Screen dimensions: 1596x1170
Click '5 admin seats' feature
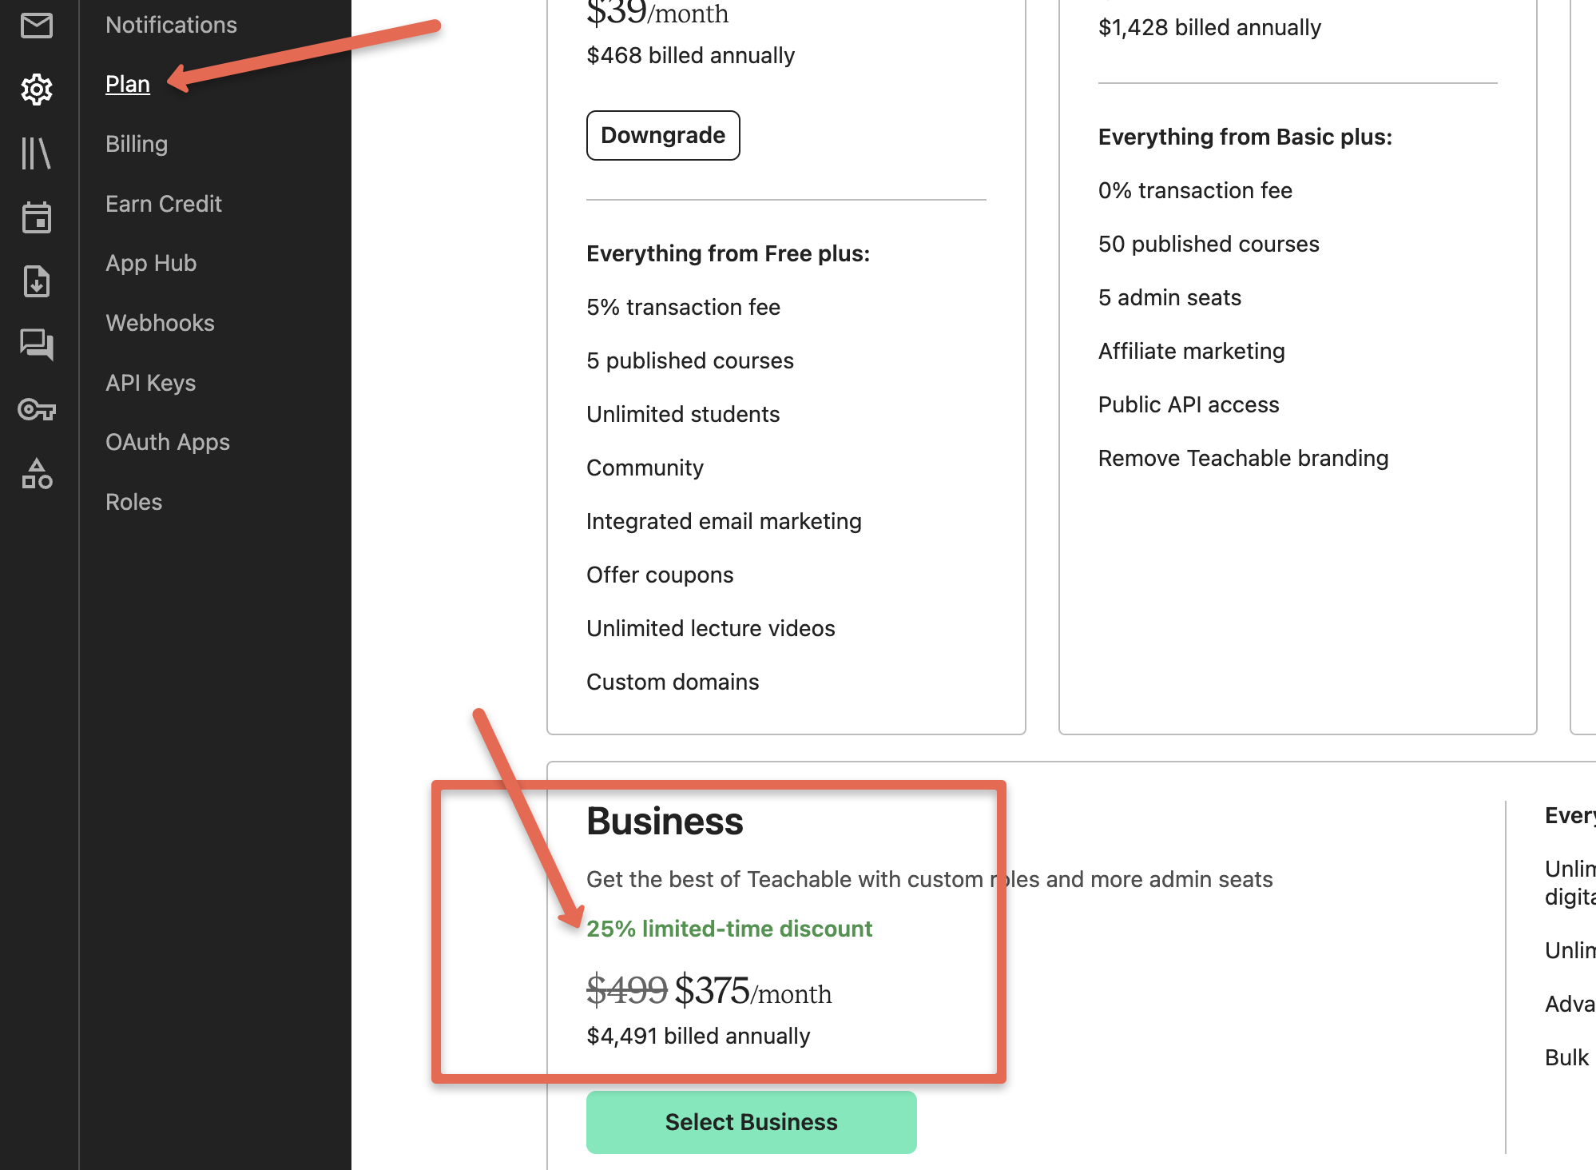pyautogui.click(x=1169, y=297)
